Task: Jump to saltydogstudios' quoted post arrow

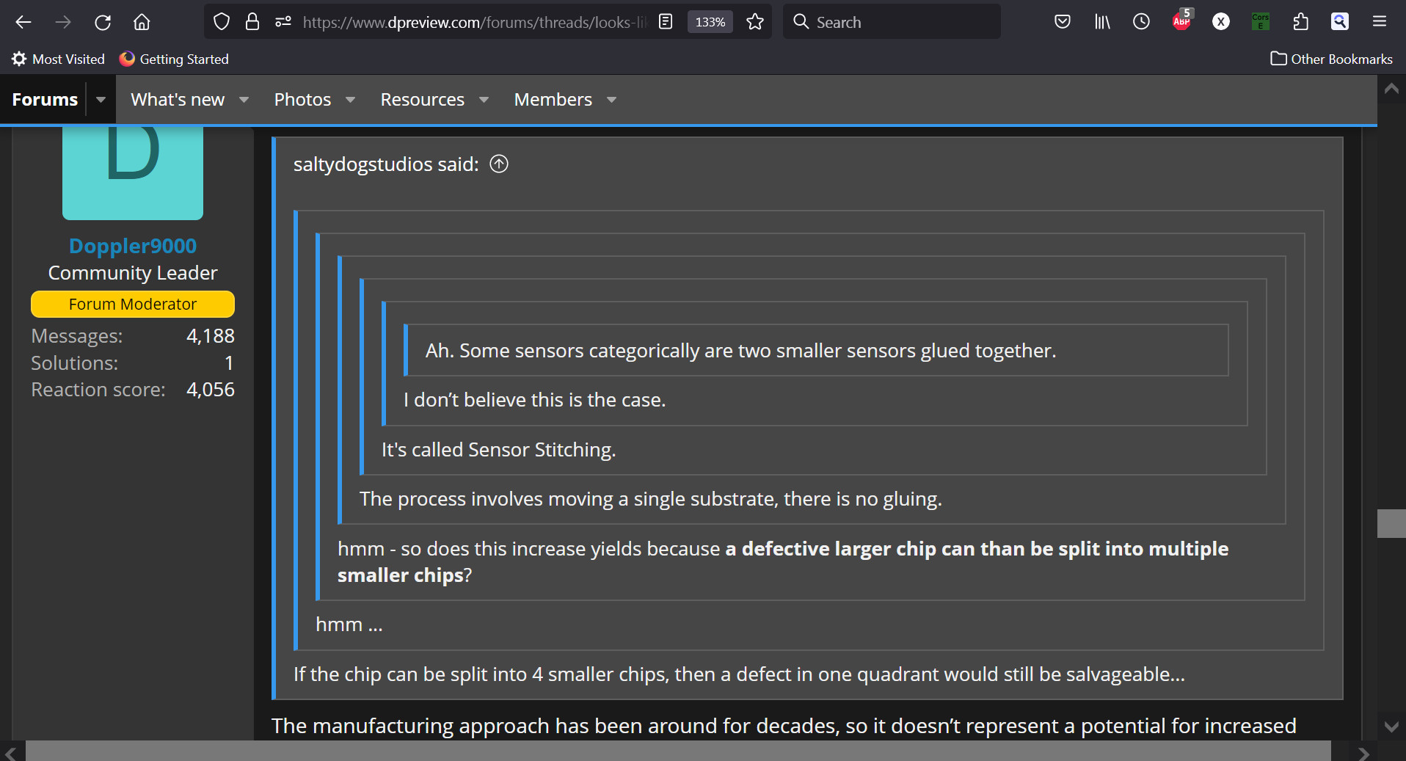Action: tap(499, 164)
